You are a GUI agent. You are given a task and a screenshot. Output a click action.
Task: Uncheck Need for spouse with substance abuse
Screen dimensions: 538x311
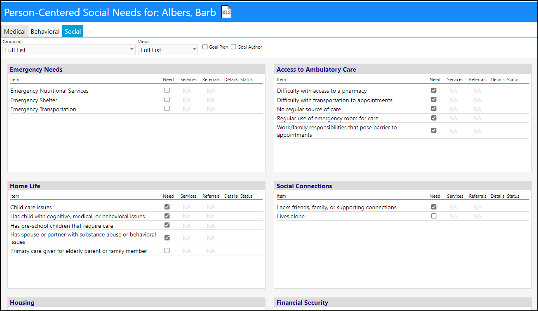[x=167, y=238]
